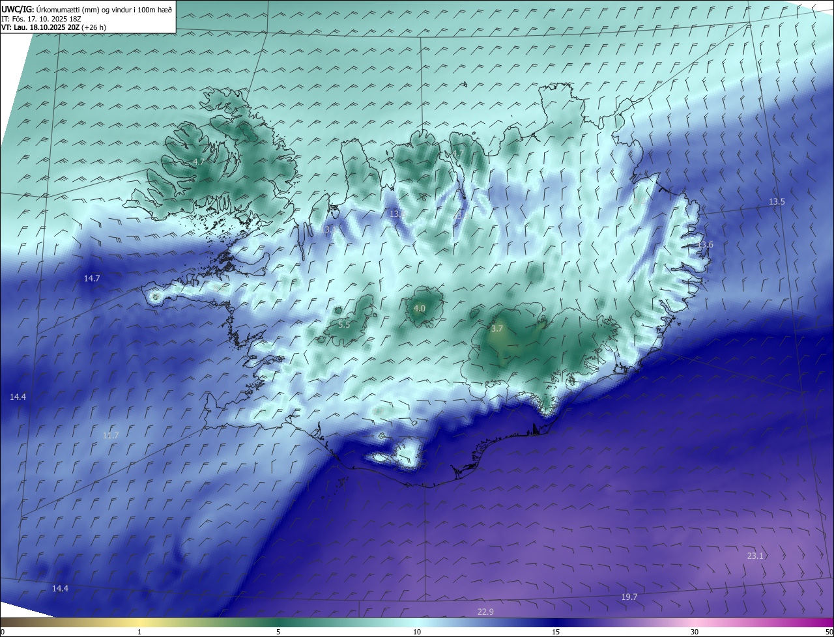Click the 19.7 value label on the map
Viewport: 834px width, 637px height.
click(629, 597)
